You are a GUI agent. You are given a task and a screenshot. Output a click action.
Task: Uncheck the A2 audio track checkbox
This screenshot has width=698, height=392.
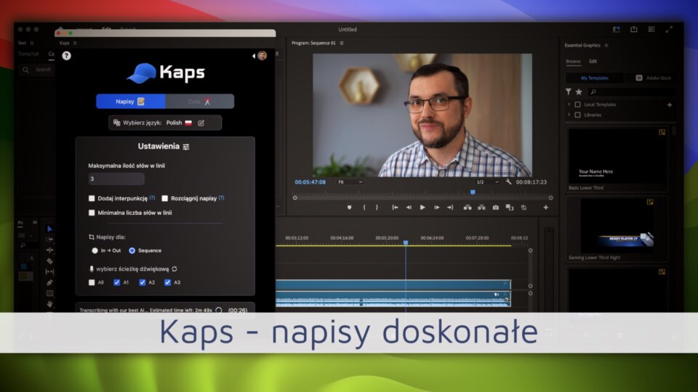142,282
